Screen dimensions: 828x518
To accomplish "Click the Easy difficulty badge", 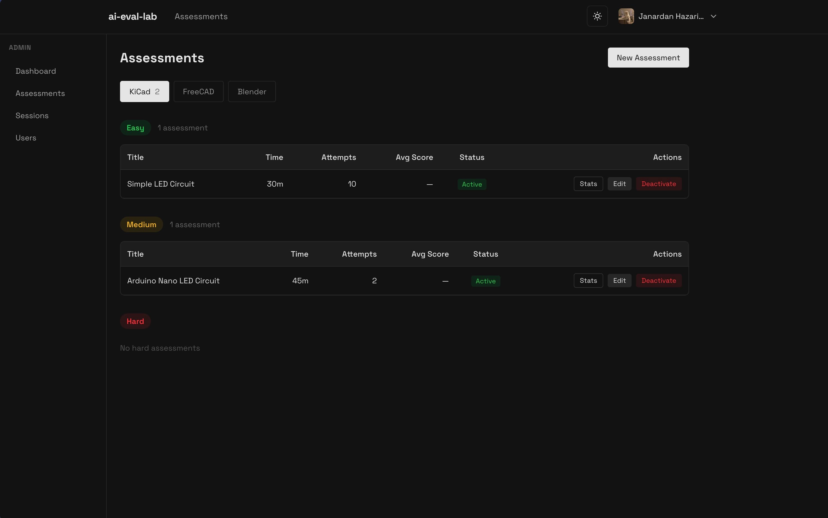I will coord(135,128).
